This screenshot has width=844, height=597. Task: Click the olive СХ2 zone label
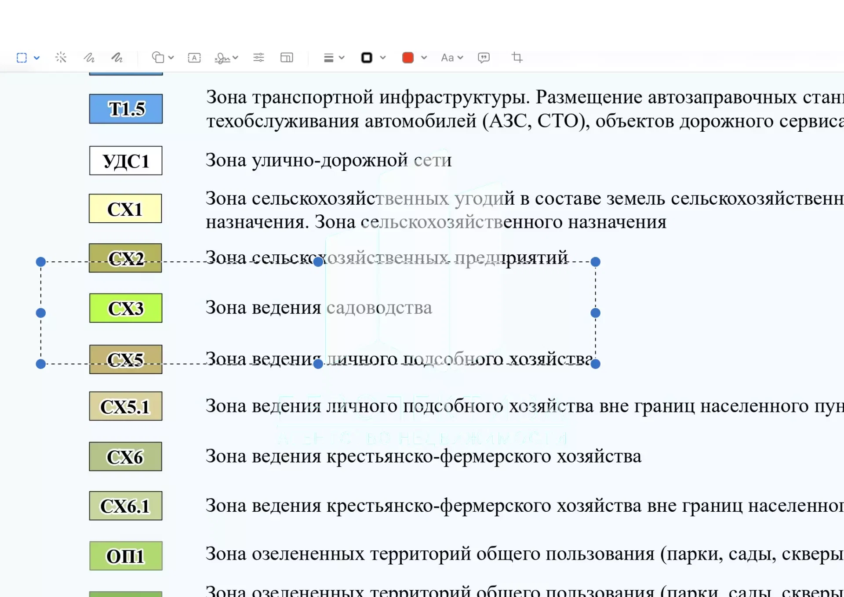[x=125, y=258]
